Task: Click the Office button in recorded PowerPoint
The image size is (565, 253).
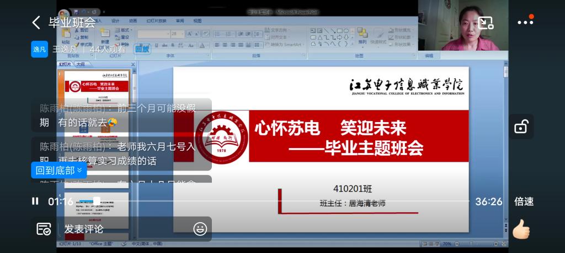Action: (64, 14)
